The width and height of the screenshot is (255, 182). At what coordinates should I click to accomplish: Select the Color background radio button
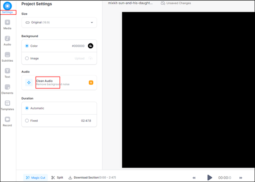(27, 46)
